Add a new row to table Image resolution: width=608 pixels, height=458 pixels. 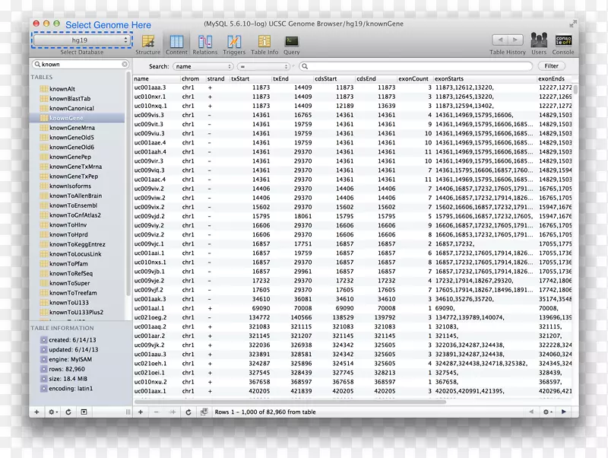click(141, 412)
